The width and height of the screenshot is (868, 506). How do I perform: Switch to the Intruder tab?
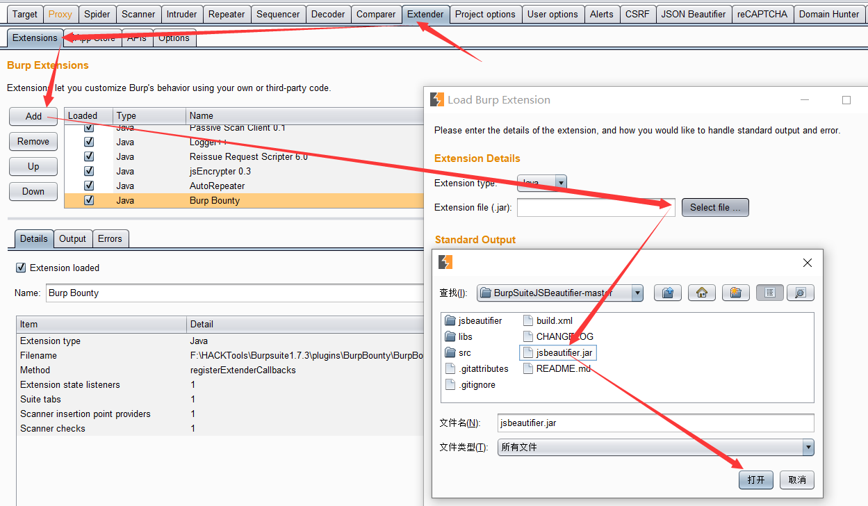(x=182, y=14)
